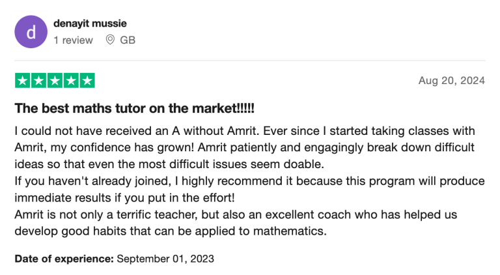
Task: Open the denayit mussie reviewer profile
Action: click(90, 23)
